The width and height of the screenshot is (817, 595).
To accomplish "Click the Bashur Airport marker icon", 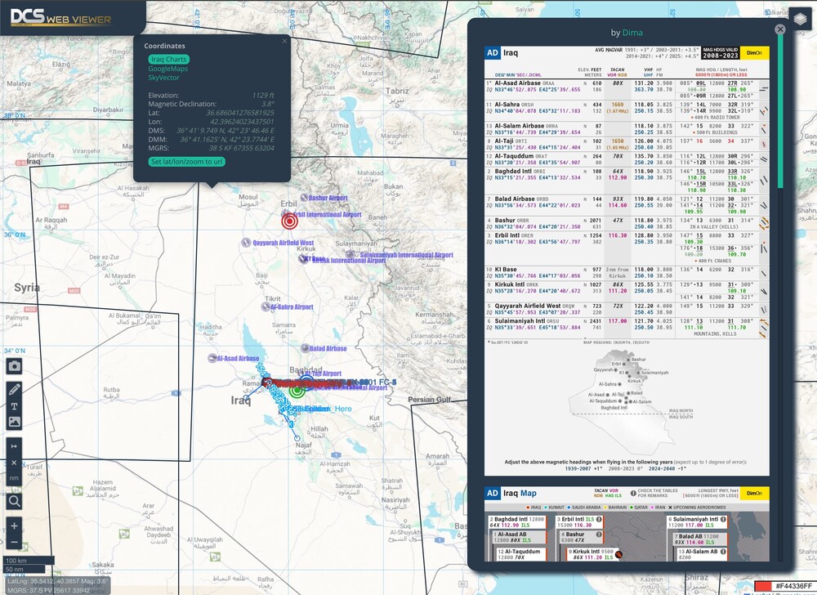I will coord(304,198).
